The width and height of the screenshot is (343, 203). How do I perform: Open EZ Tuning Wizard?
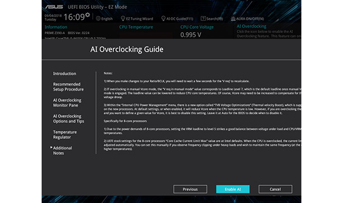(137, 19)
